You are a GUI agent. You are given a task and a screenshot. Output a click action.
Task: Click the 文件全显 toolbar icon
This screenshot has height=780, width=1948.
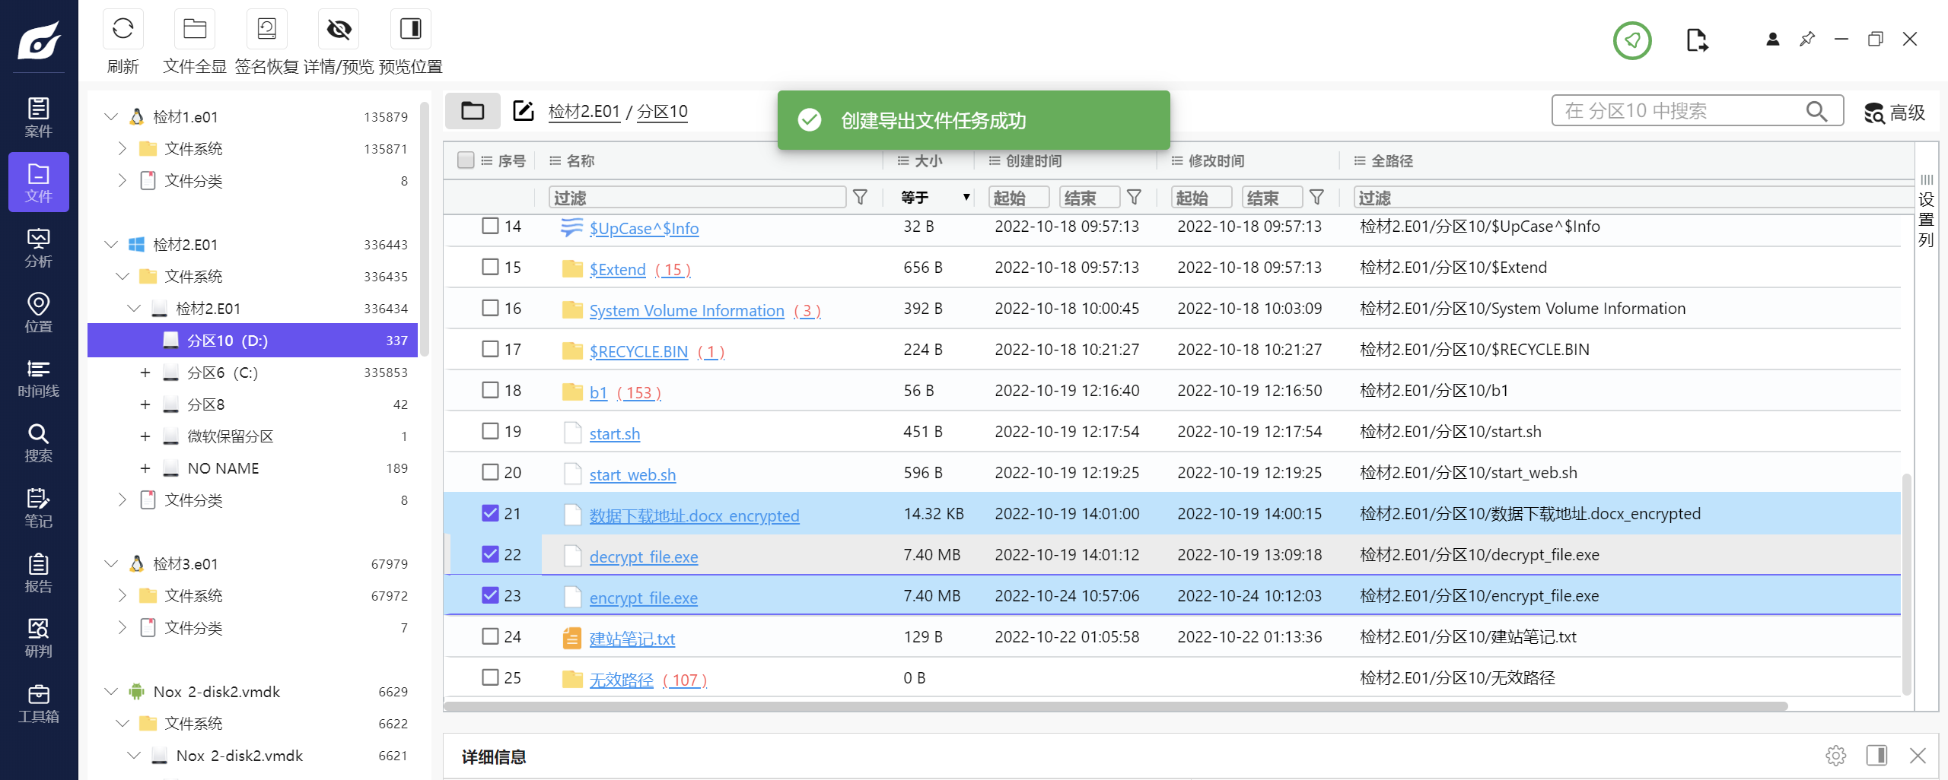pos(194,30)
